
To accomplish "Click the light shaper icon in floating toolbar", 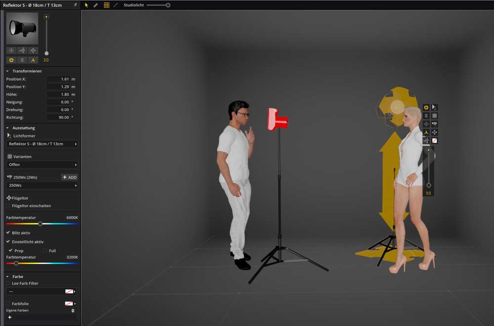I will [434, 108].
